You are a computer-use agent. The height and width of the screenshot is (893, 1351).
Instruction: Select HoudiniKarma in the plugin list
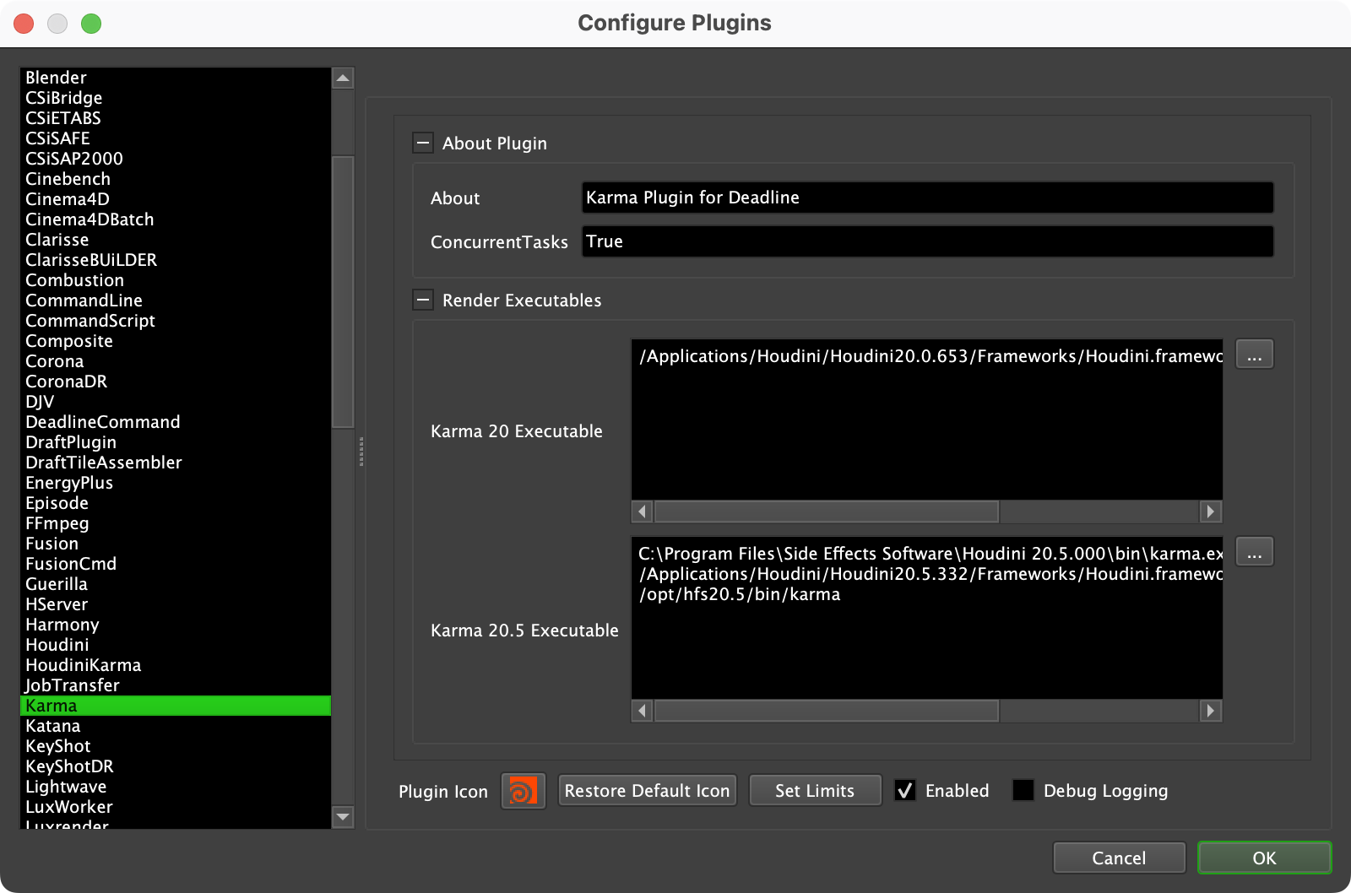[84, 664]
